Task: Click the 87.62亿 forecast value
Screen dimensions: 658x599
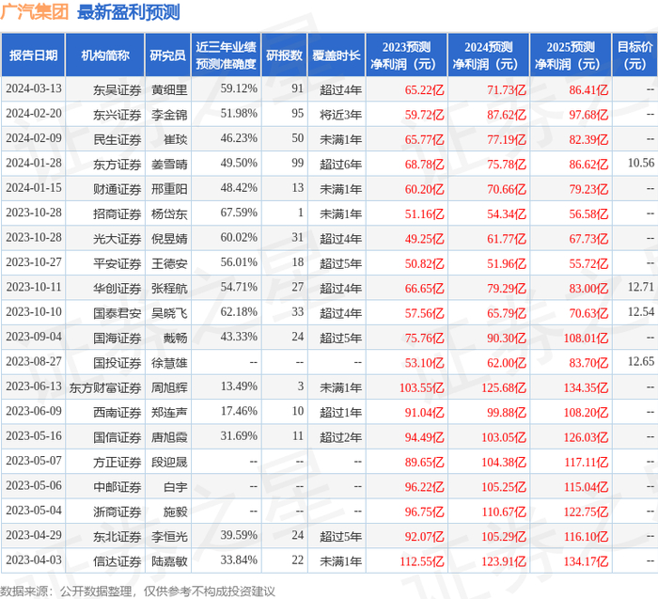Action: tap(507, 115)
